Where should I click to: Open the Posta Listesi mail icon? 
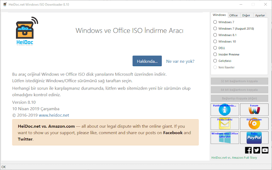(x=225, y=124)
